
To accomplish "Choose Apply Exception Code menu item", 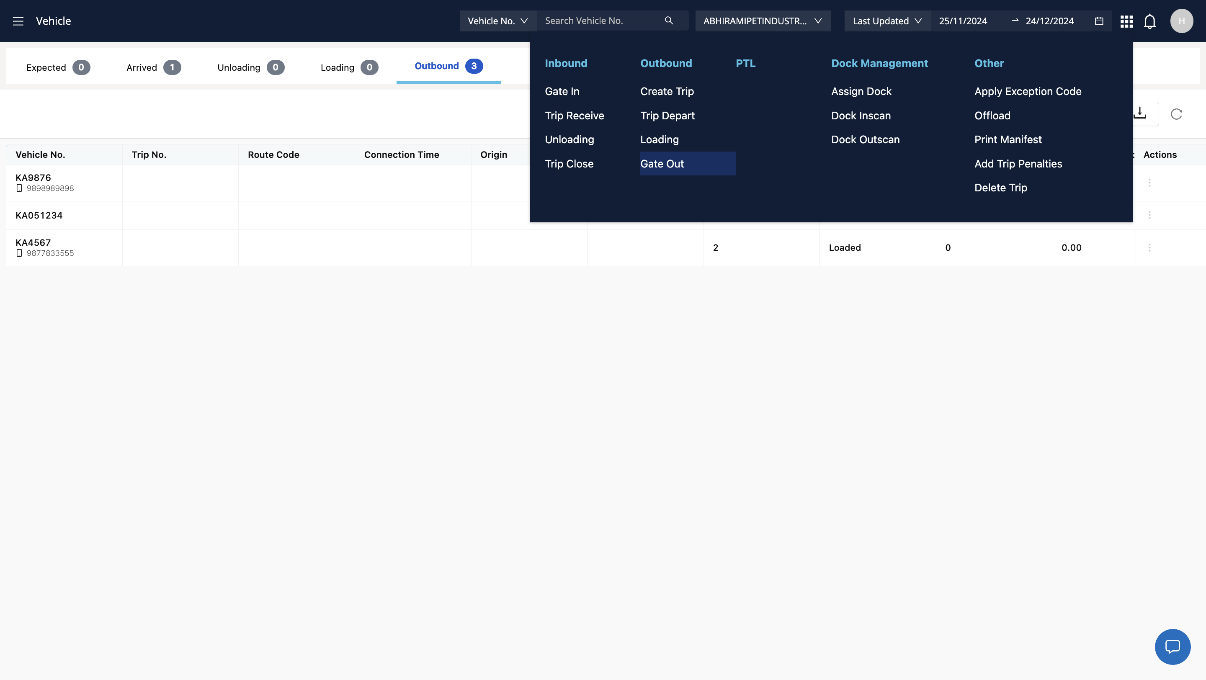I will [1028, 91].
